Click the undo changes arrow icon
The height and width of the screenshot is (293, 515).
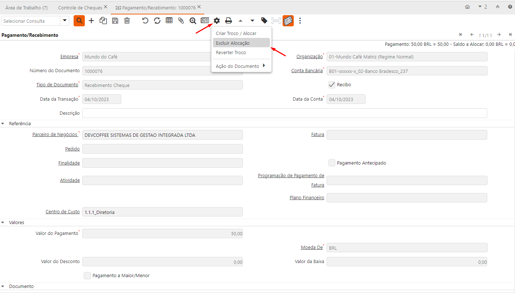[145, 21]
